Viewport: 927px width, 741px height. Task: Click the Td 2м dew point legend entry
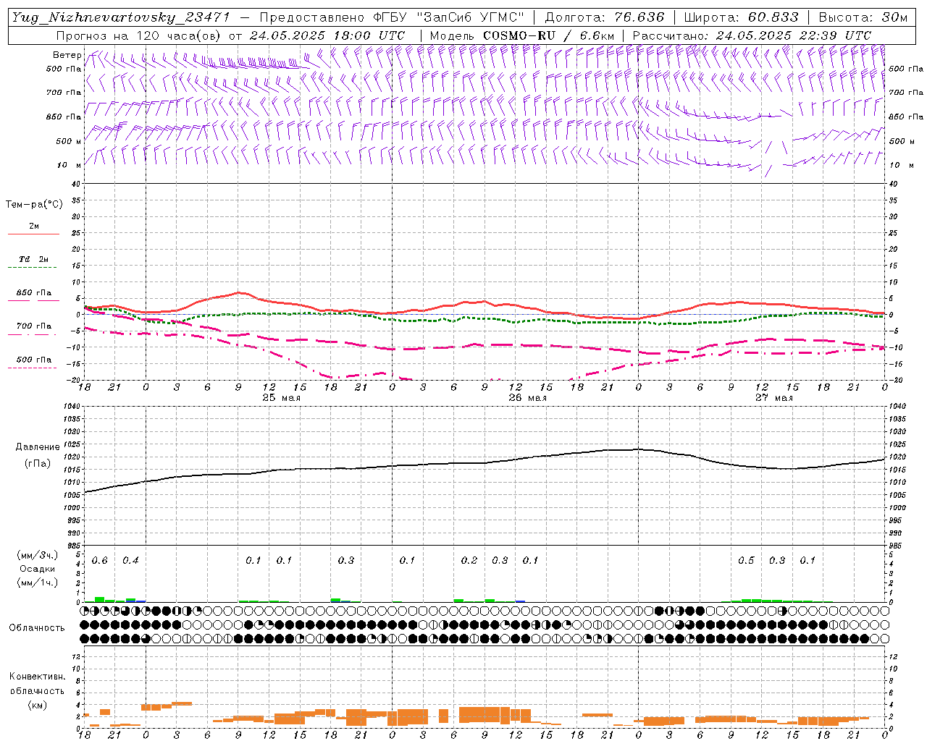(x=33, y=259)
